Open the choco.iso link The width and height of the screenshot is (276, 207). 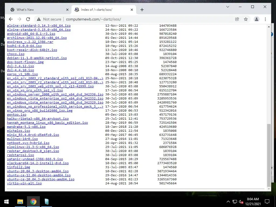coord(16,54)
